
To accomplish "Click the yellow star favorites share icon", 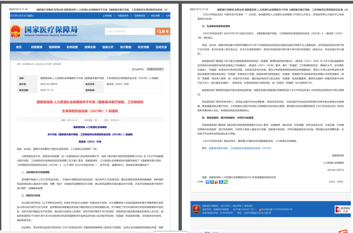I will click(x=212, y=182).
